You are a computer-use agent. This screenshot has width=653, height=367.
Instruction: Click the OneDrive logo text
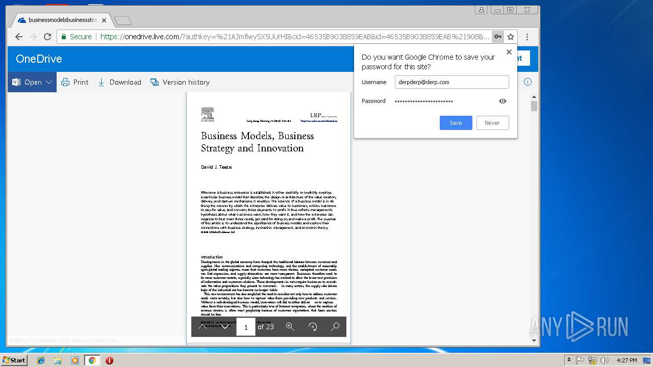(x=39, y=59)
